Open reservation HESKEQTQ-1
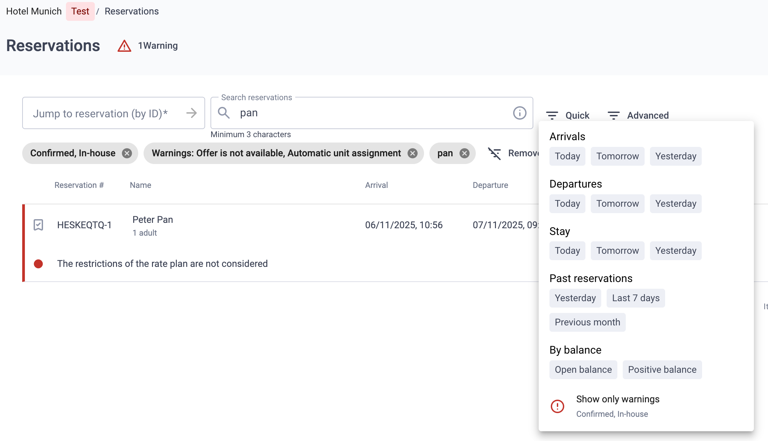The height and width of the screenshot is (441, 768). click(84, 225)
